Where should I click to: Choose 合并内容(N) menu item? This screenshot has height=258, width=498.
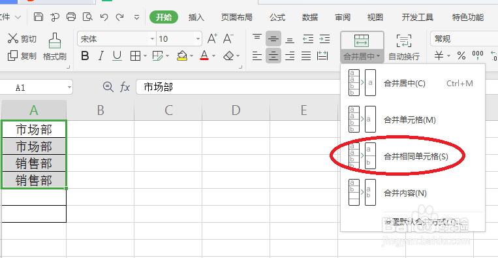[x=412, y=193]
